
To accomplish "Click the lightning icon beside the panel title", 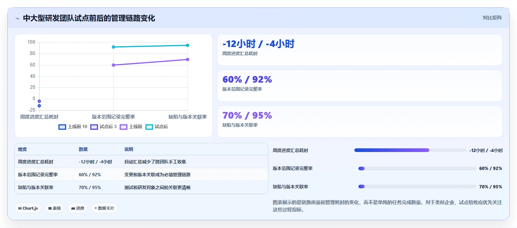I will [x=17, y=18].
